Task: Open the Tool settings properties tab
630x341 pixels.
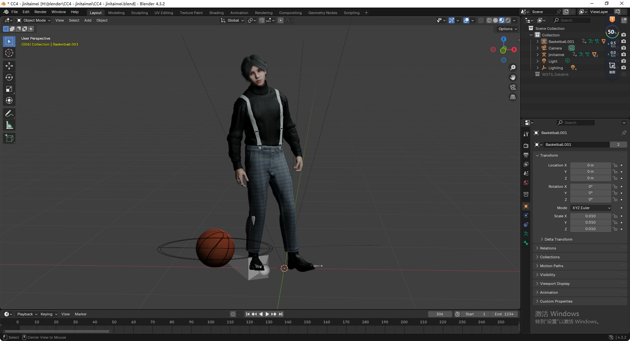Action: pos(526,134)
